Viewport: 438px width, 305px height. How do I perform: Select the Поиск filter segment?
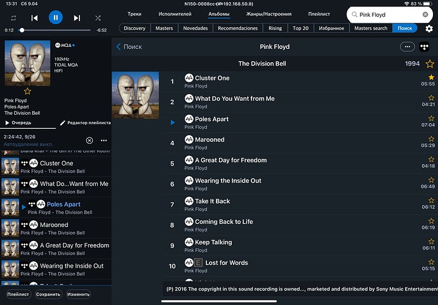[405, 28]
